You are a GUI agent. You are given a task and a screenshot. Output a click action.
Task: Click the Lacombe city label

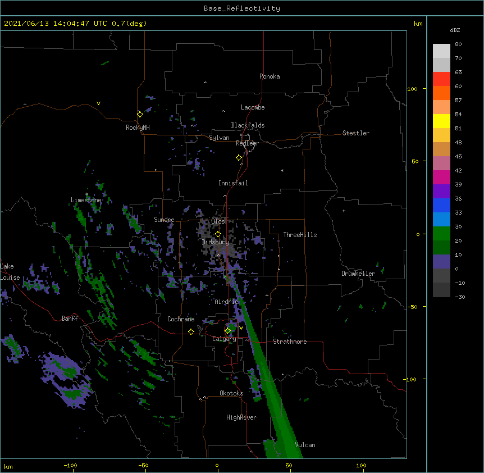tap(253, 107)
